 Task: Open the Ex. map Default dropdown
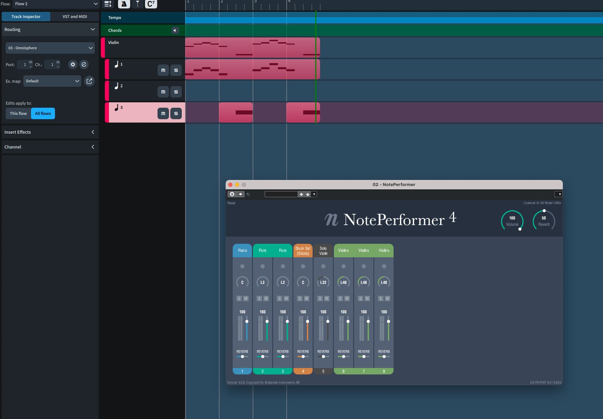tap(52, 81)
